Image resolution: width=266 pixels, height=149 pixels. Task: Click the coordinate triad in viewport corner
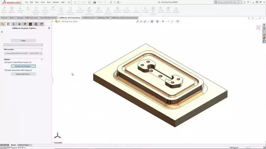57,135
